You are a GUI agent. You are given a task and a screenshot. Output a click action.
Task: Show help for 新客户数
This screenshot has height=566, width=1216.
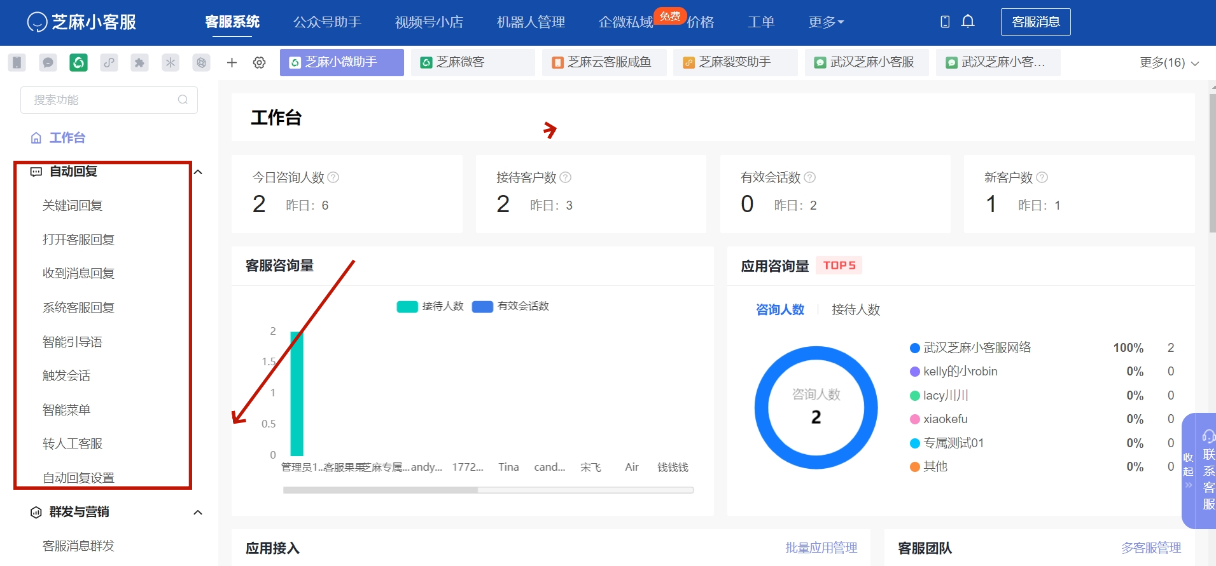pyautogui.click(x=1042, y=177)
